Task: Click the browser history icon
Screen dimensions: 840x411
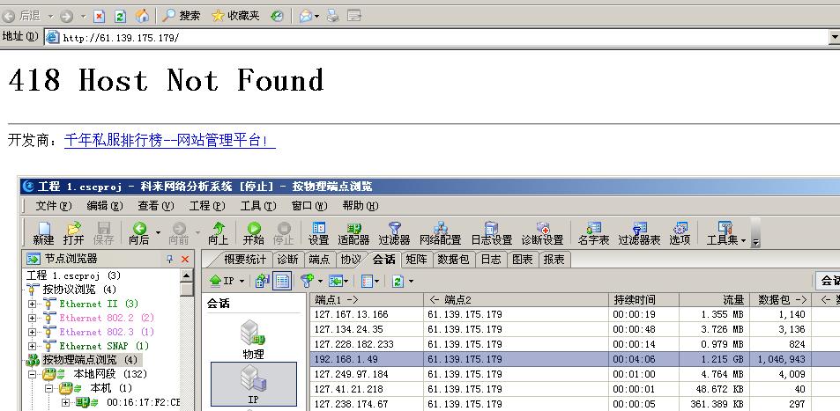Action: click(x=277, y=16)
